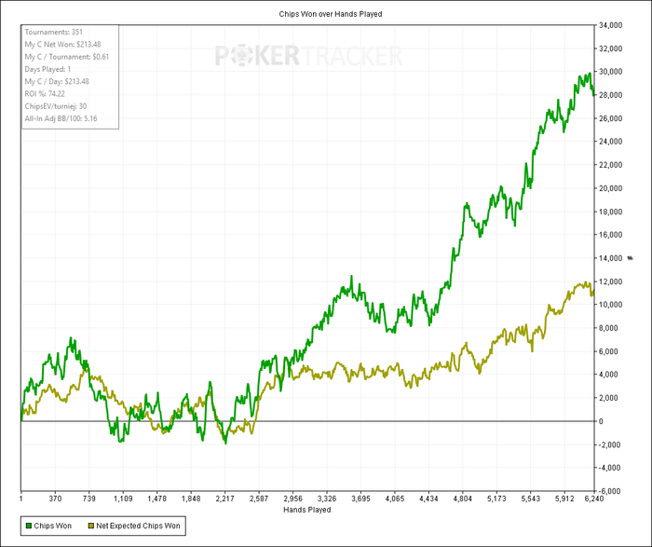The image size is (652, 547).
Task: Click the 'Days Played: 1' stat
Action: click(48, 69)
